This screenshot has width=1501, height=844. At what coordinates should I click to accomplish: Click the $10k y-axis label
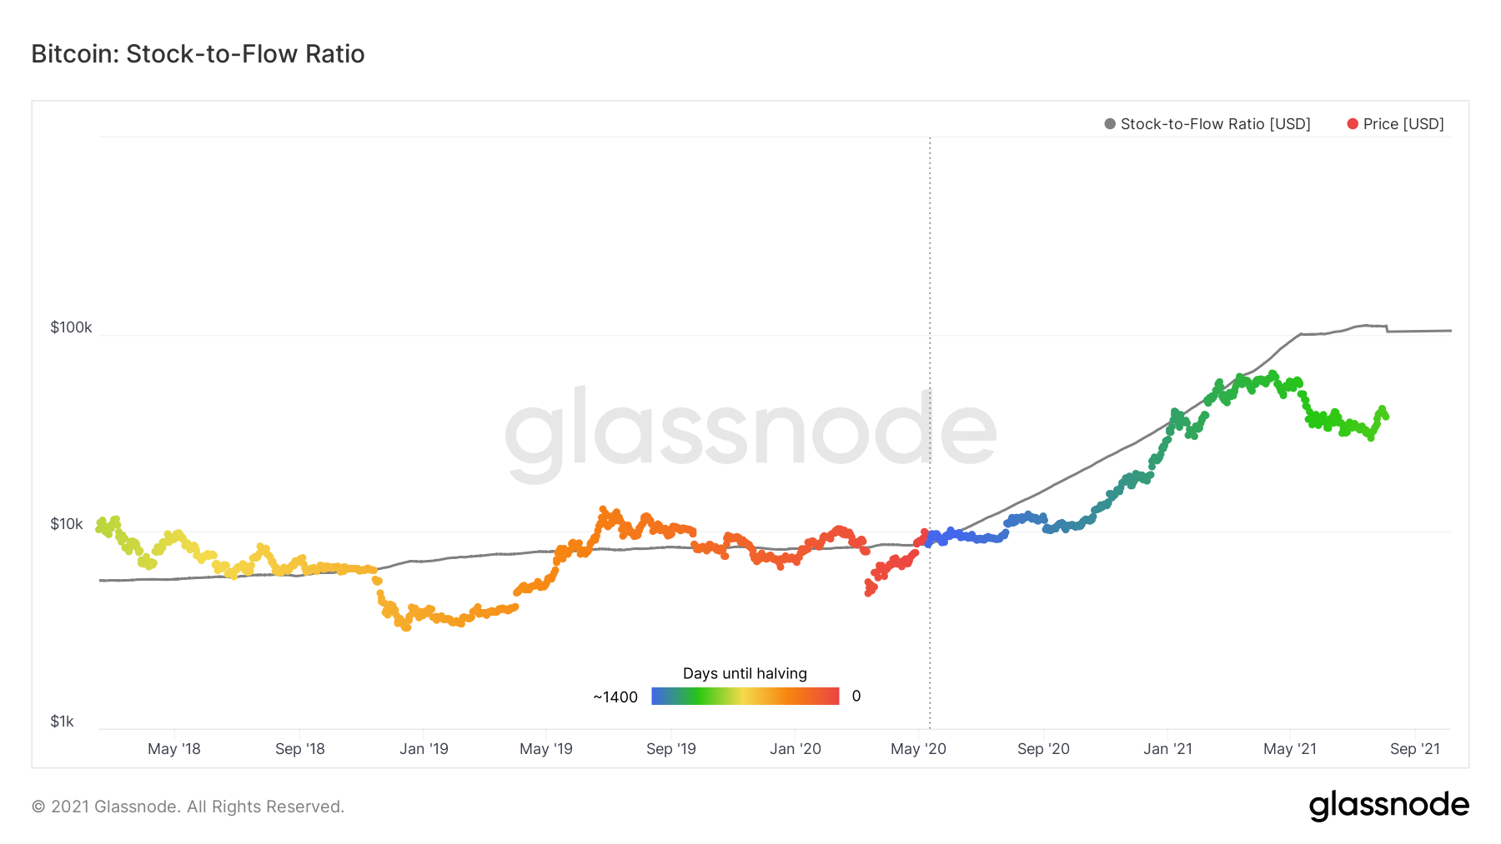tap(67, 524)
